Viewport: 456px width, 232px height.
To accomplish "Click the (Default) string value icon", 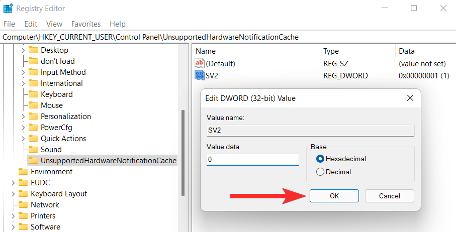I will [200, 64].
